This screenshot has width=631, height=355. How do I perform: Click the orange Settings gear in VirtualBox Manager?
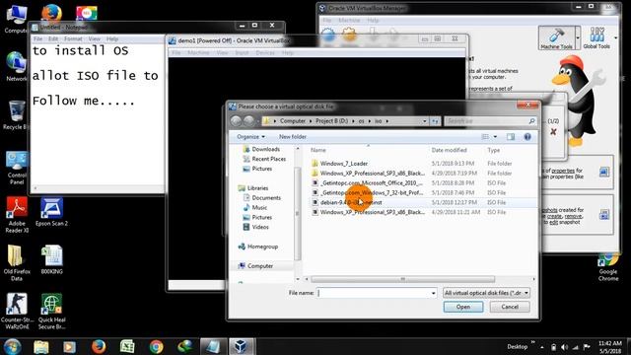(349, 35)
